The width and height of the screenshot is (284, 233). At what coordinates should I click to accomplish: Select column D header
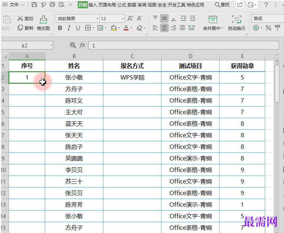(x=190, y=56)
